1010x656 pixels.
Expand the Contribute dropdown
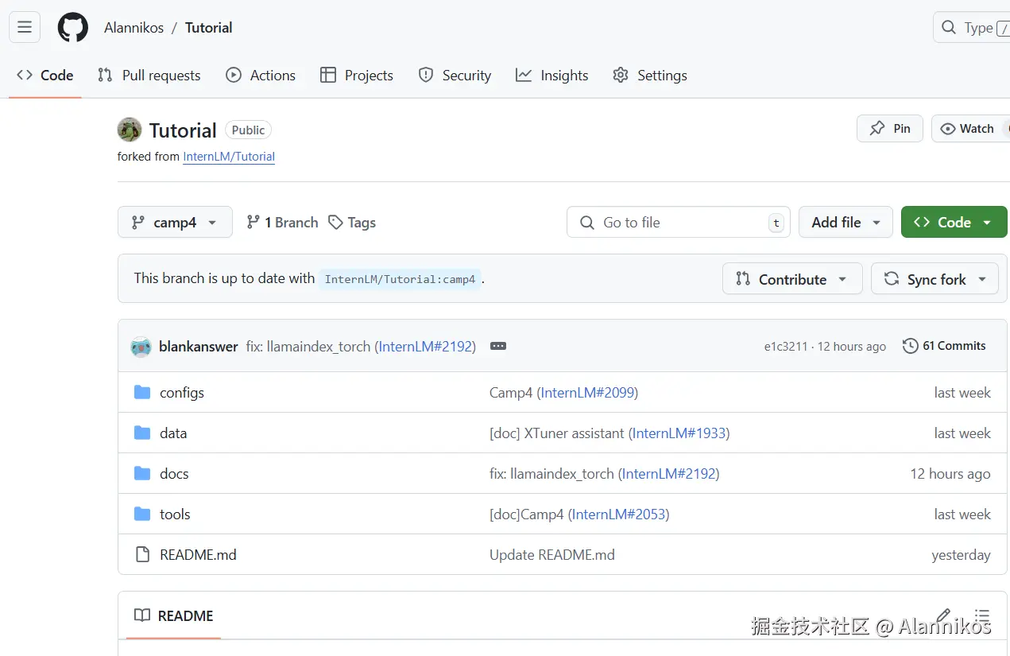point(792,279)
